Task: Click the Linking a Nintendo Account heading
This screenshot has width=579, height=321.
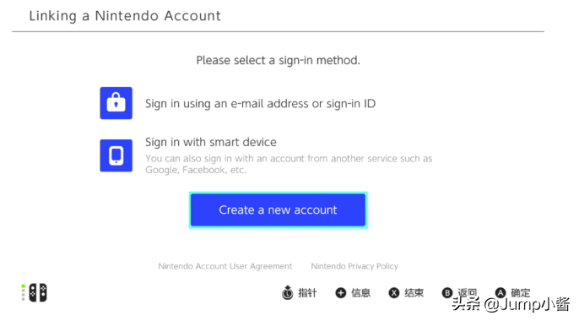Action: (x=125, y=16)
